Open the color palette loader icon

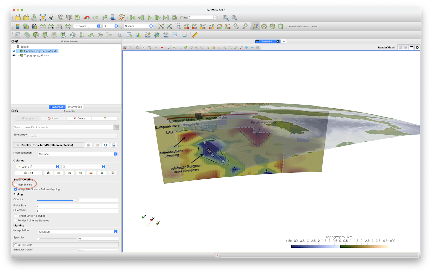click(122, 17)
